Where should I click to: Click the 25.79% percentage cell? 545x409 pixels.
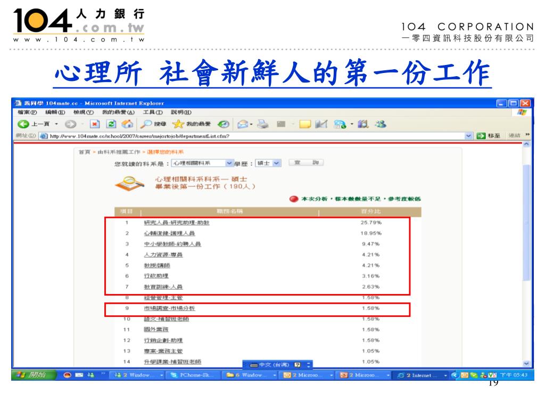pyautogui.click(x=371, y=223)
